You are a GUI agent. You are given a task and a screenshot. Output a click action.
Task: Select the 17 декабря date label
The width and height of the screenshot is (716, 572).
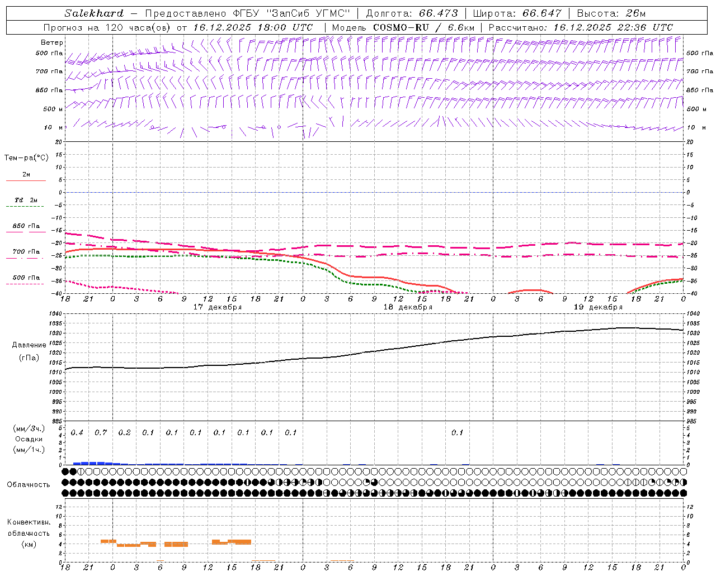pos(218,307)
